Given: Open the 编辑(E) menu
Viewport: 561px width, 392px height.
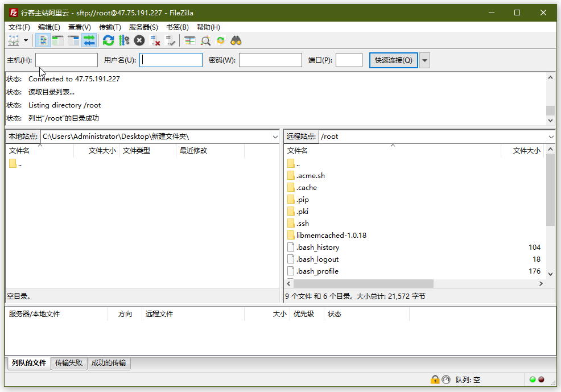Looking at the screenshot, I should click(x=49, y=27).
